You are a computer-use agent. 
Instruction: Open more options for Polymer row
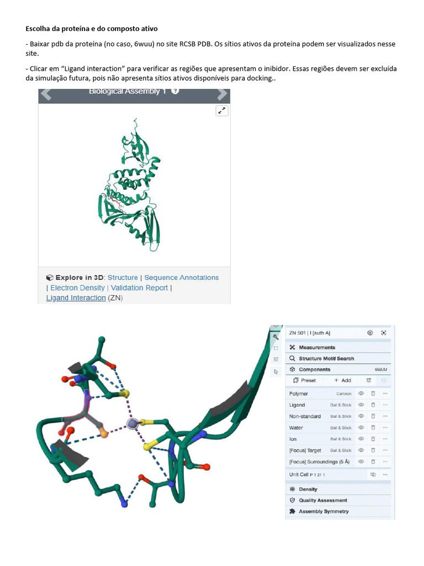(x=385, y=394)
